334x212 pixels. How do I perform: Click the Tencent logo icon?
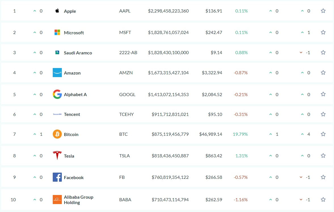click(x=57, y=114)
